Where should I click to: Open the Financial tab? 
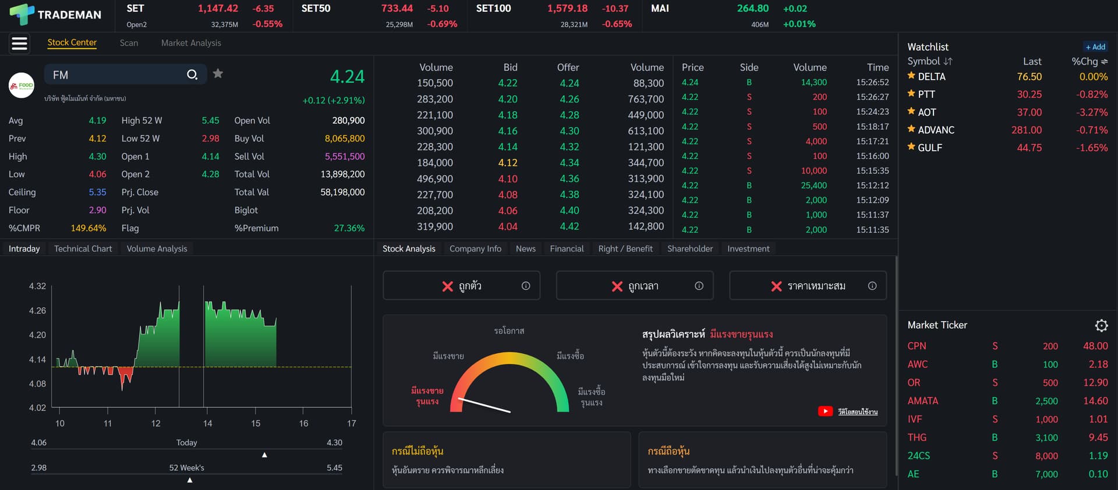567,248
